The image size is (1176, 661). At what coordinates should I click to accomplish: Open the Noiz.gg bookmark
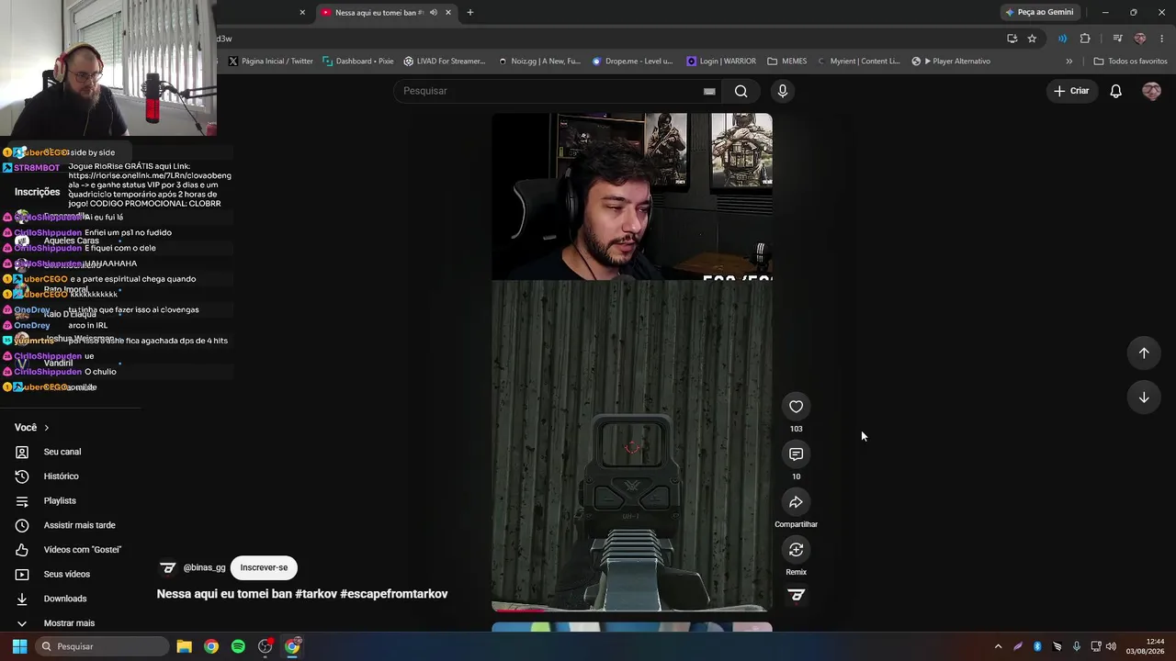click(539, 62)
